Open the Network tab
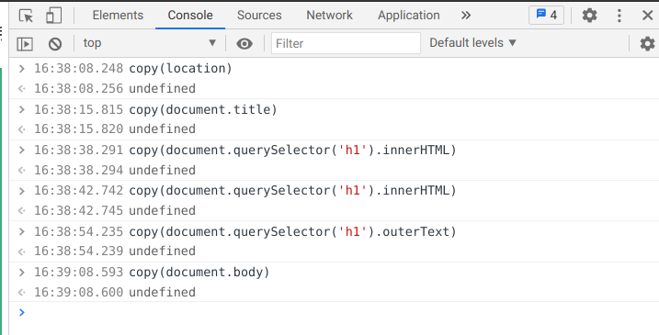The width and height of the screenshot is (659, 335). (x=329, y=16)
